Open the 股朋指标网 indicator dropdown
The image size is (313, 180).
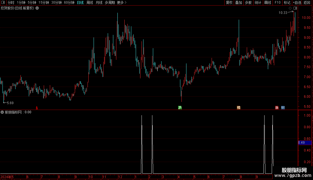click(x=2, y=112)
